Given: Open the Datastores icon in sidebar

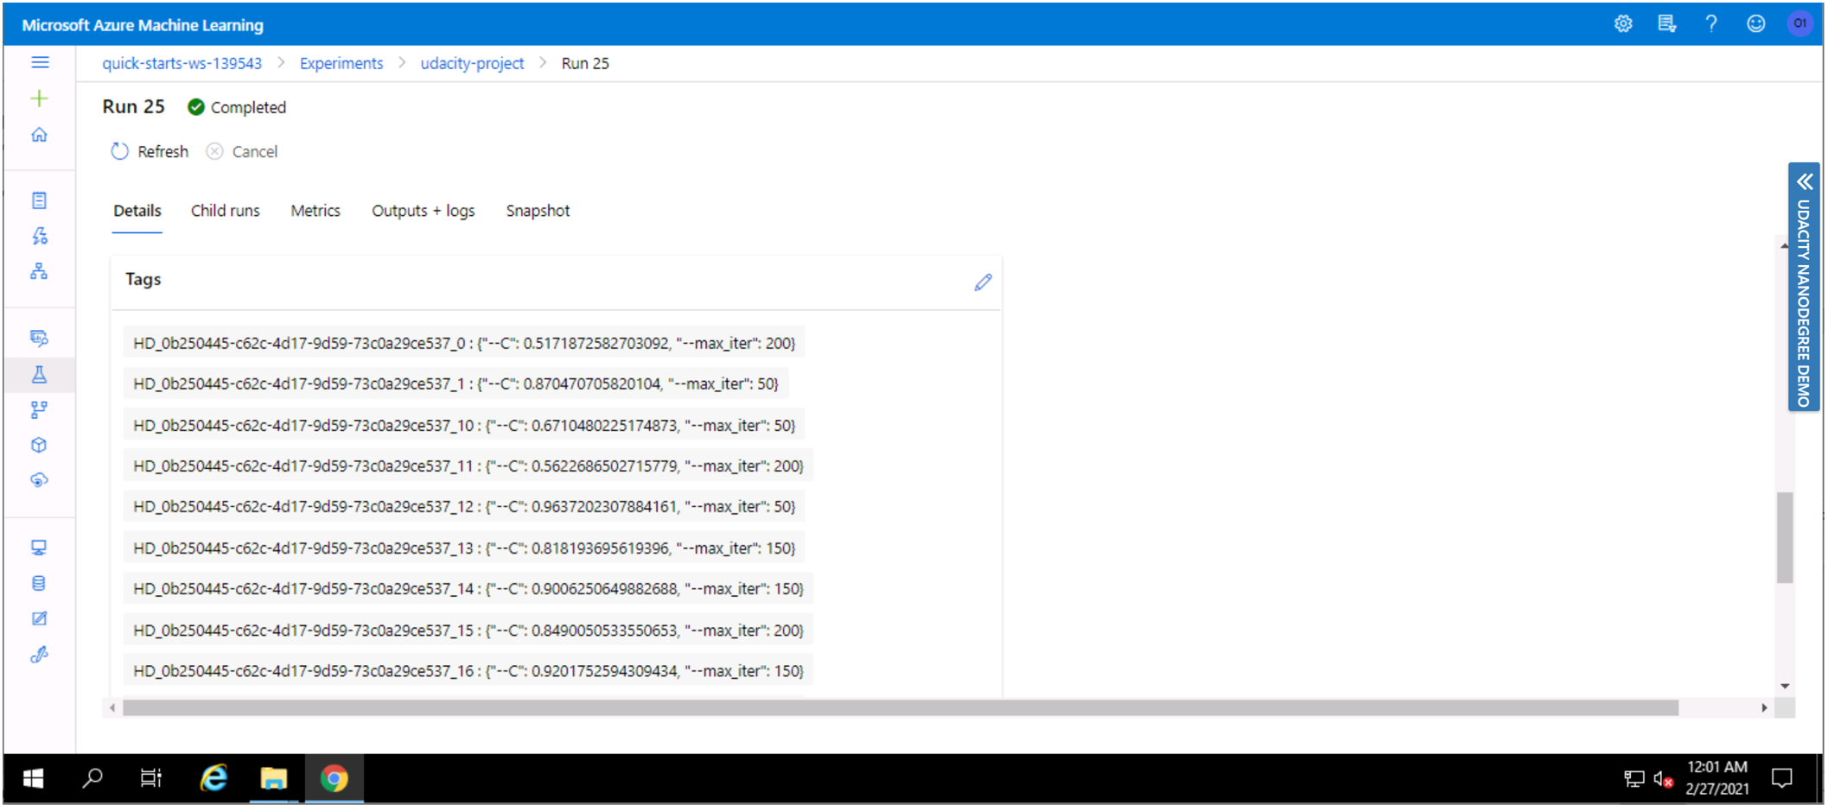Looking at the screenshot, I should point(40,582).
